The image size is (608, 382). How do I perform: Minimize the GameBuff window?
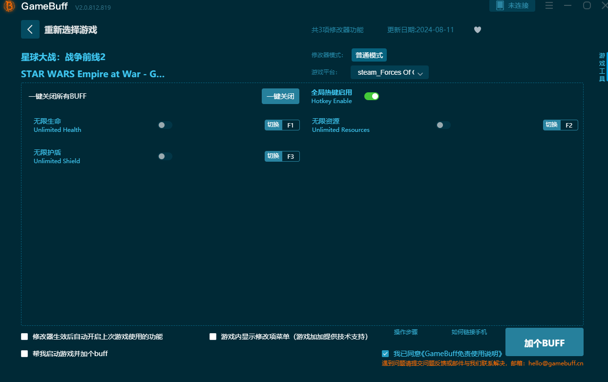tap(567, 5)
